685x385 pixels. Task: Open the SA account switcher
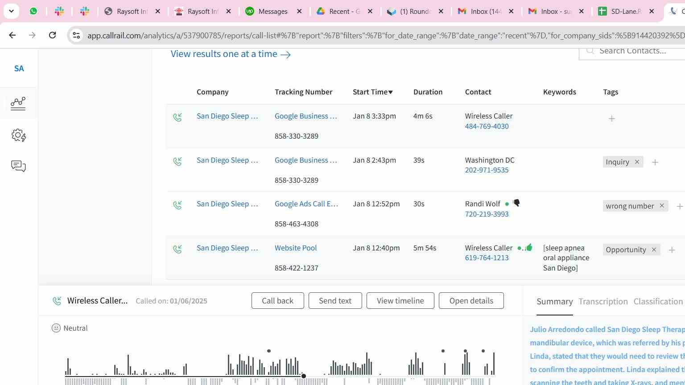coord(19,69)
